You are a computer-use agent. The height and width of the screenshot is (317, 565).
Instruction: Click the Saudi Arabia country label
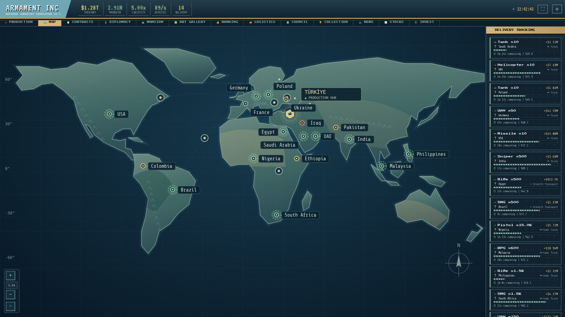[x=279, y=145]
